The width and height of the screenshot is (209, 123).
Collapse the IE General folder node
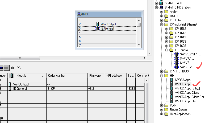click(167, 50)
